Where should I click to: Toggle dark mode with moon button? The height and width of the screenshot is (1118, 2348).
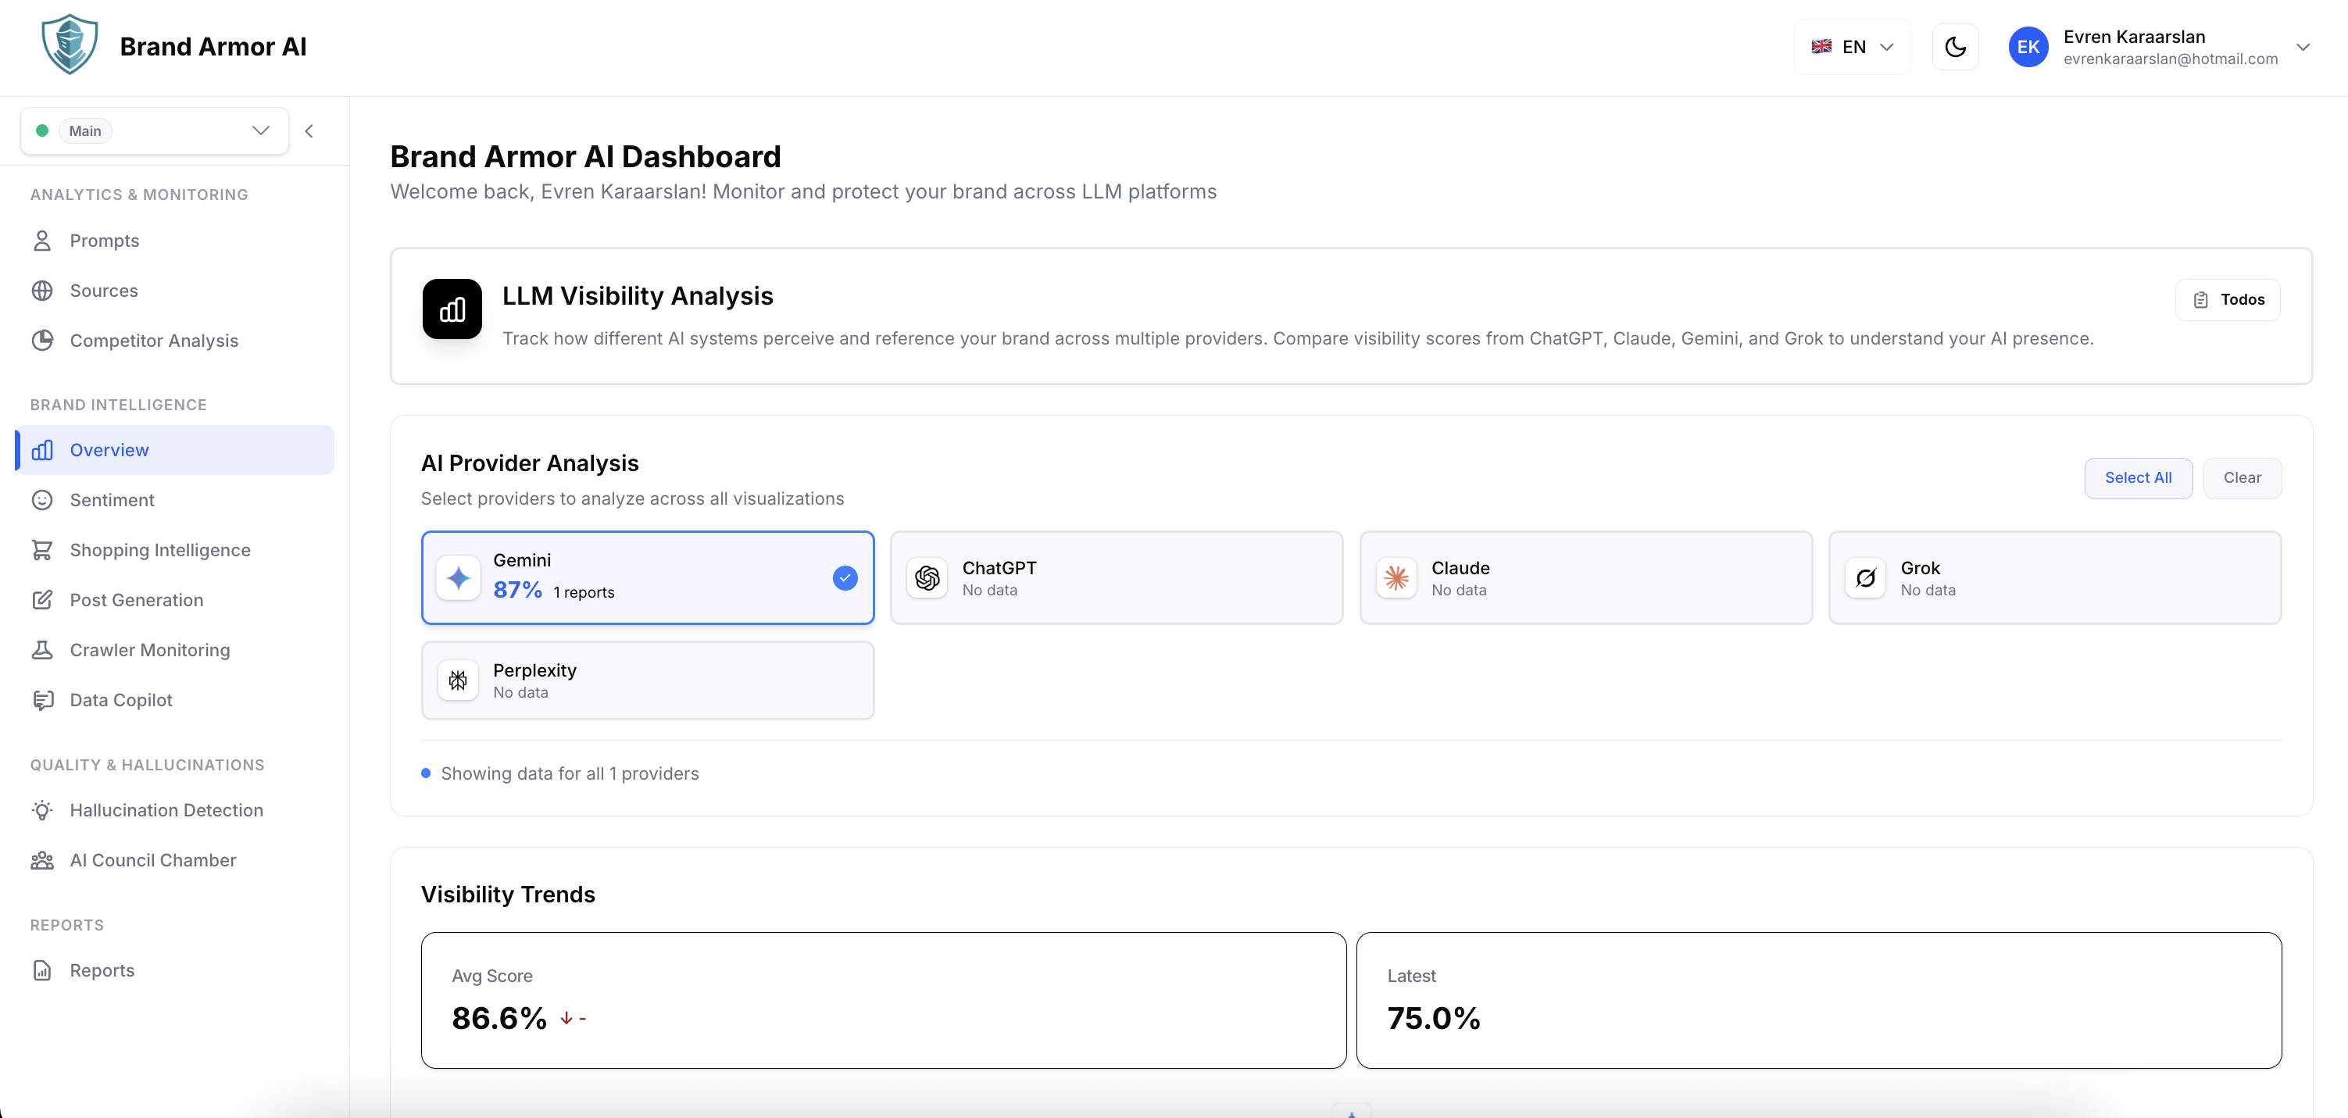point(1955,48)
